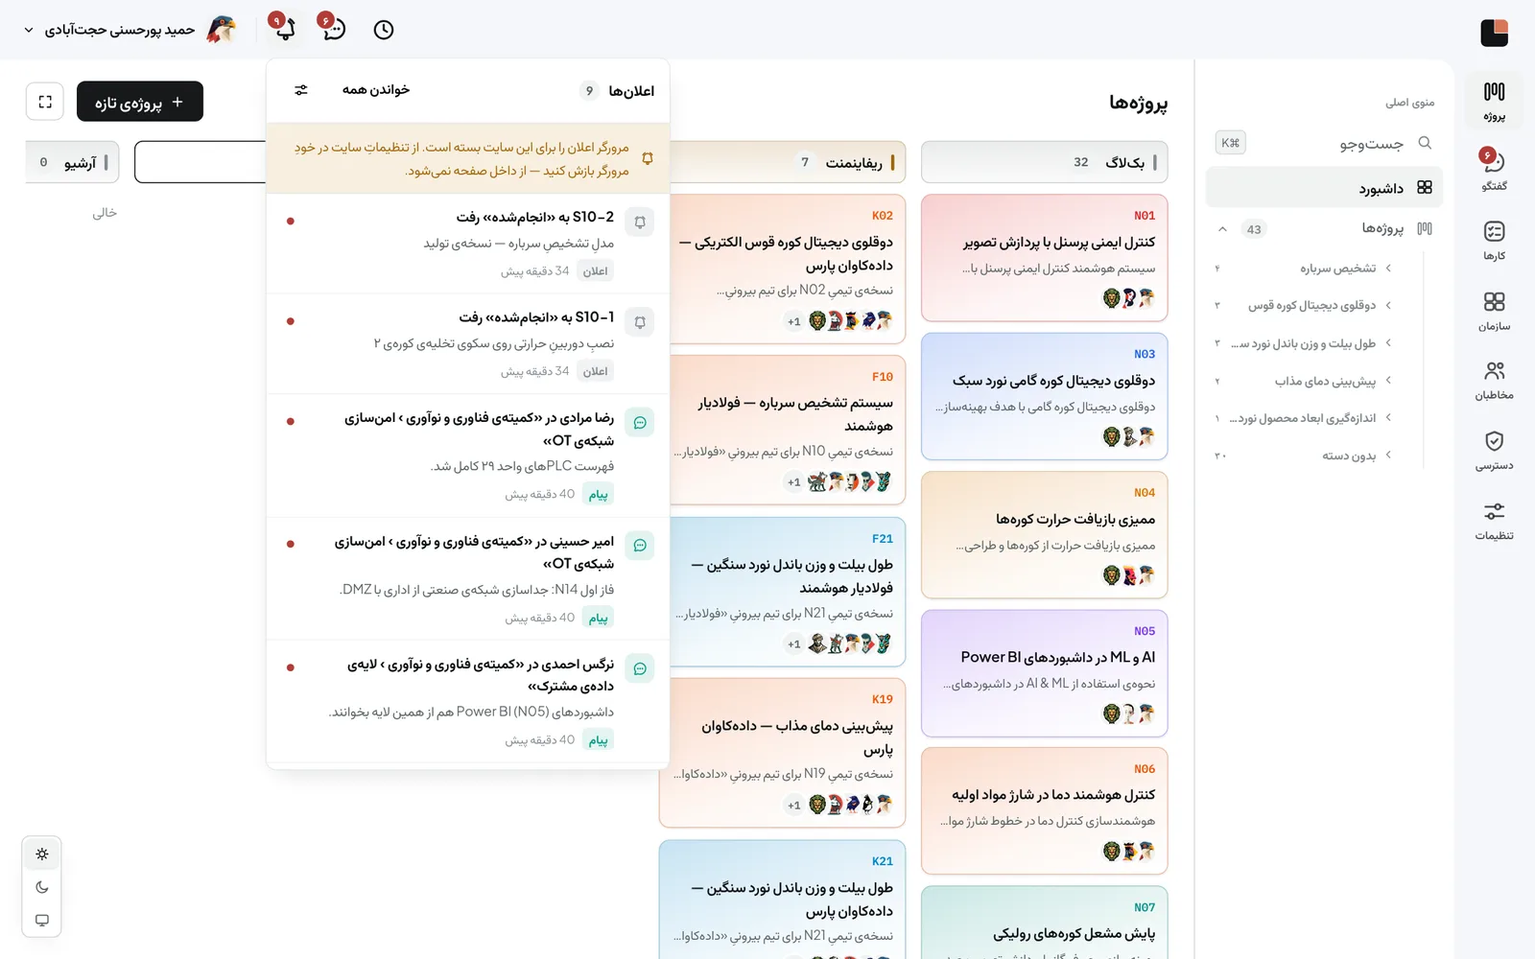Click the جست‌وجو search field
1535x959 pixels.
[x=1324, y=143]
